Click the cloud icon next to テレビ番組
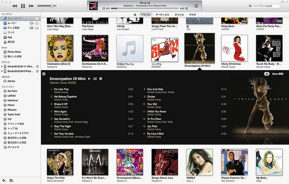Image resolution: width=289 pixels, height=184 pixels. [x=37, y=28]
